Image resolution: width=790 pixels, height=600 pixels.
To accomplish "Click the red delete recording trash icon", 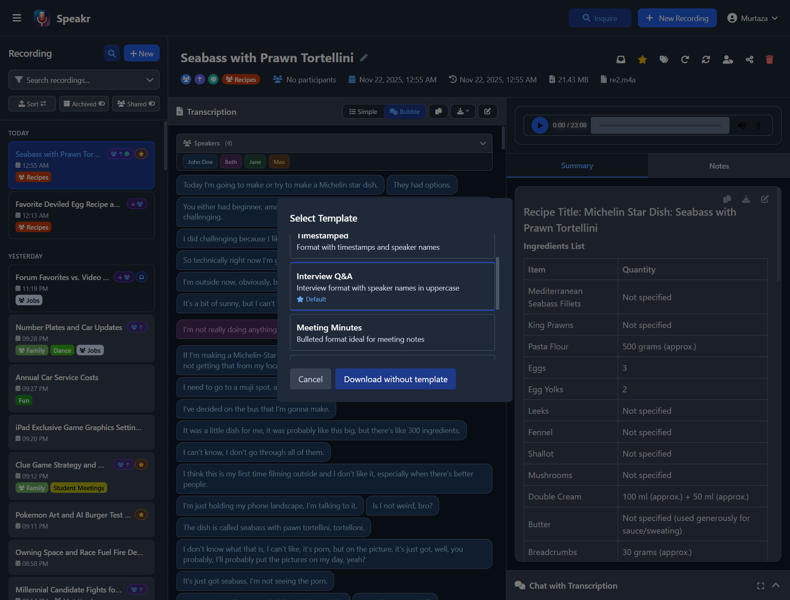I will click(769, 60).
